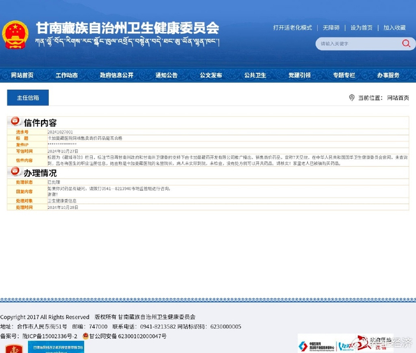Click the 已处理 status value
416x353 pixels.
[53, 182]
